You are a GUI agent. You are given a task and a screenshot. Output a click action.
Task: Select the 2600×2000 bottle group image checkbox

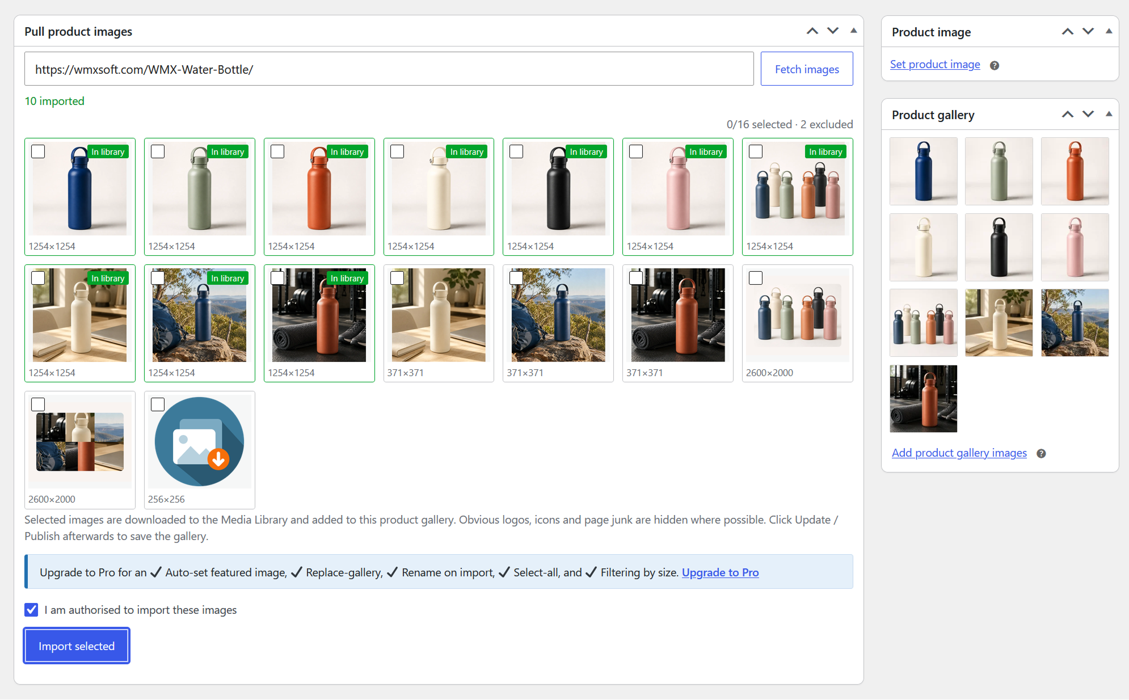tap(756, 278)
